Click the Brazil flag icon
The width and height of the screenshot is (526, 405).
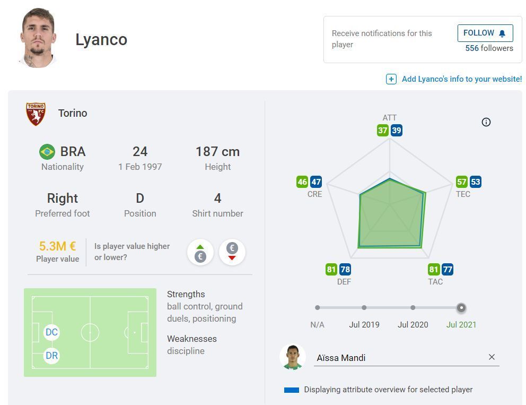tap(47, 152)
